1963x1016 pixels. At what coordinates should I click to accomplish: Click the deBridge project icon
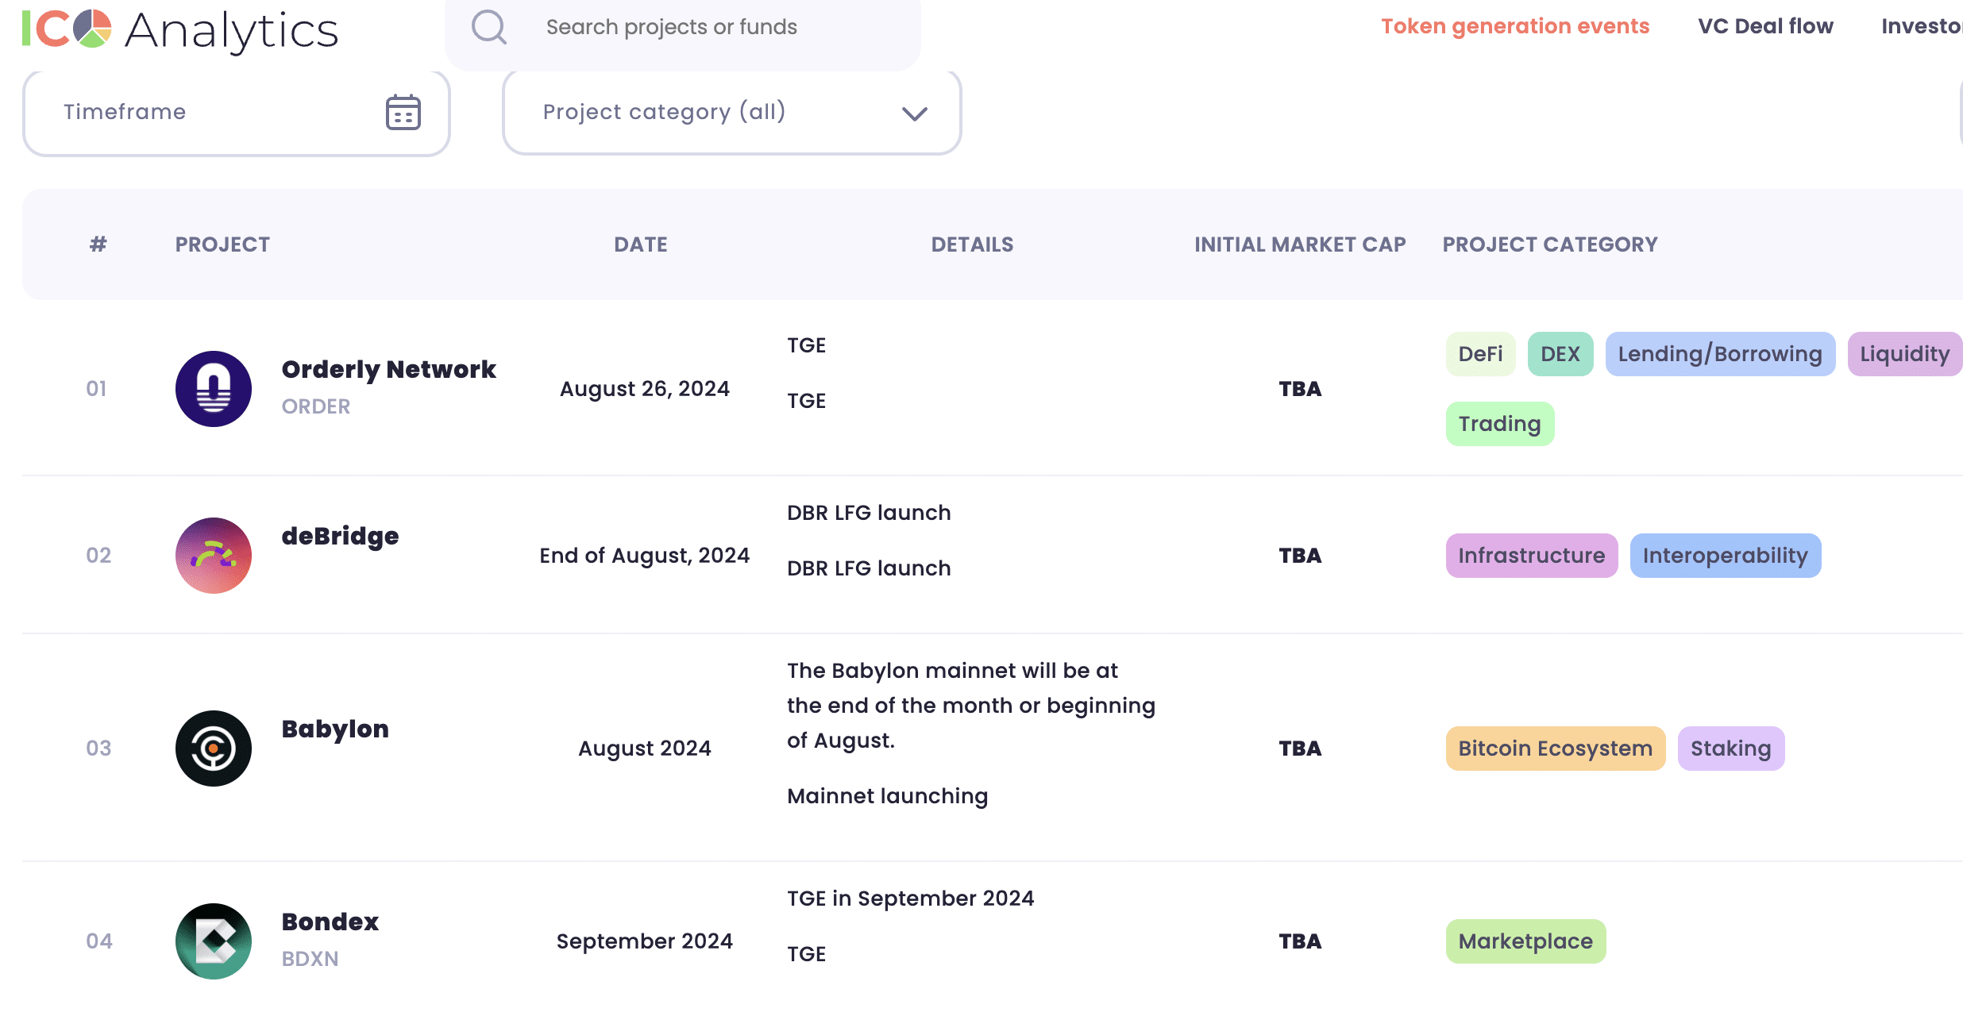(x=211, y=555)
